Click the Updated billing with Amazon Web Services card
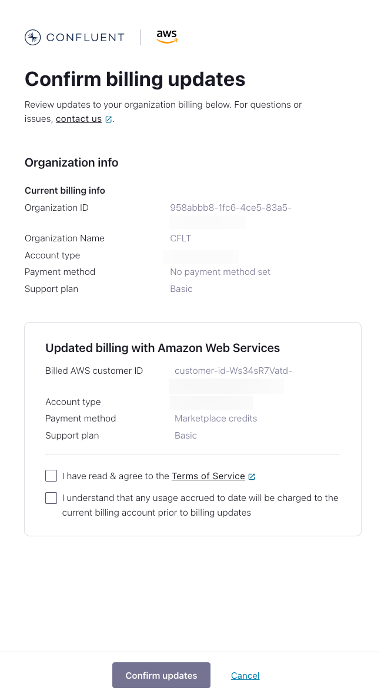This screenshot has height=697, width=381. tap(192, 428)
